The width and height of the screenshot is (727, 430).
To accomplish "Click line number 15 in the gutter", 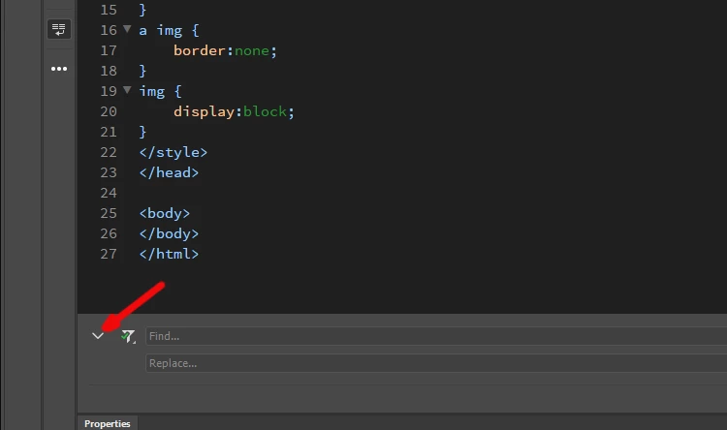I will pyautogui.click(x=109, y=10).
